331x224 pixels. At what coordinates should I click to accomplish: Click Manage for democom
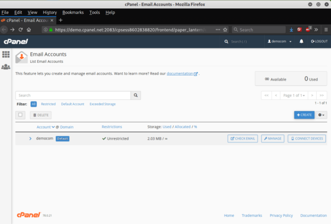click(273, 138)
